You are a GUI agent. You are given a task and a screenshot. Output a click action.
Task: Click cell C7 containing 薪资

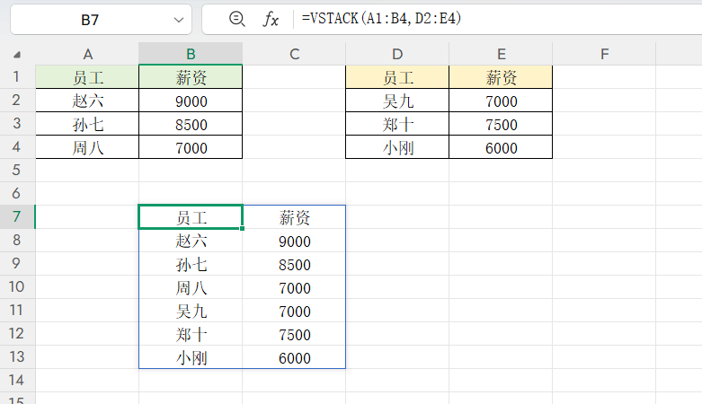pyautogui.click(x=294, y=217)
